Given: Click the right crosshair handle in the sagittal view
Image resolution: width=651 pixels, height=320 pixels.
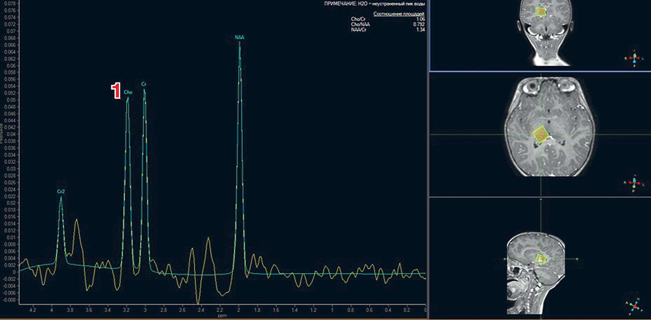Looking at the screenshot, I should (577, 259).
